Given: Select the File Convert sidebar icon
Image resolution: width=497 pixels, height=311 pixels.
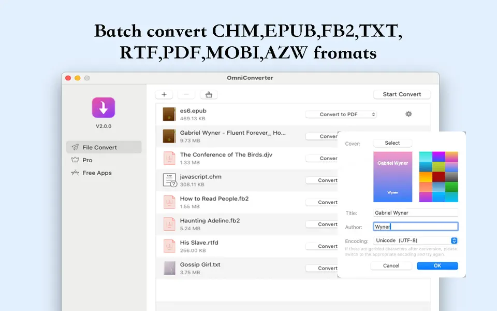Looking at the screenshot, I should (75, 147).
